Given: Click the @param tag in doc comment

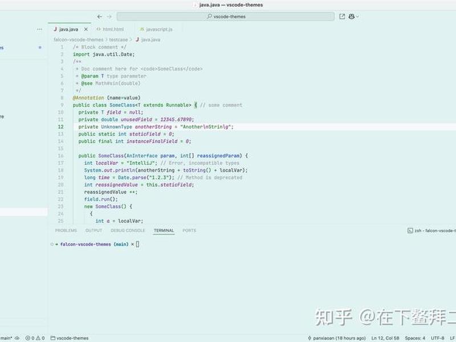Looking at the screenshot, I should [89, 76].
